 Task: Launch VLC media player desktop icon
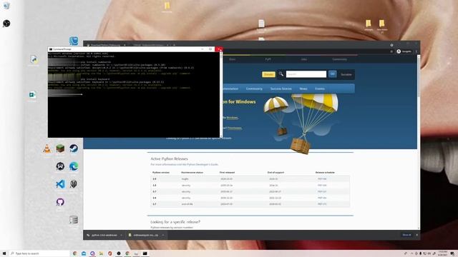tap(47, 148)
